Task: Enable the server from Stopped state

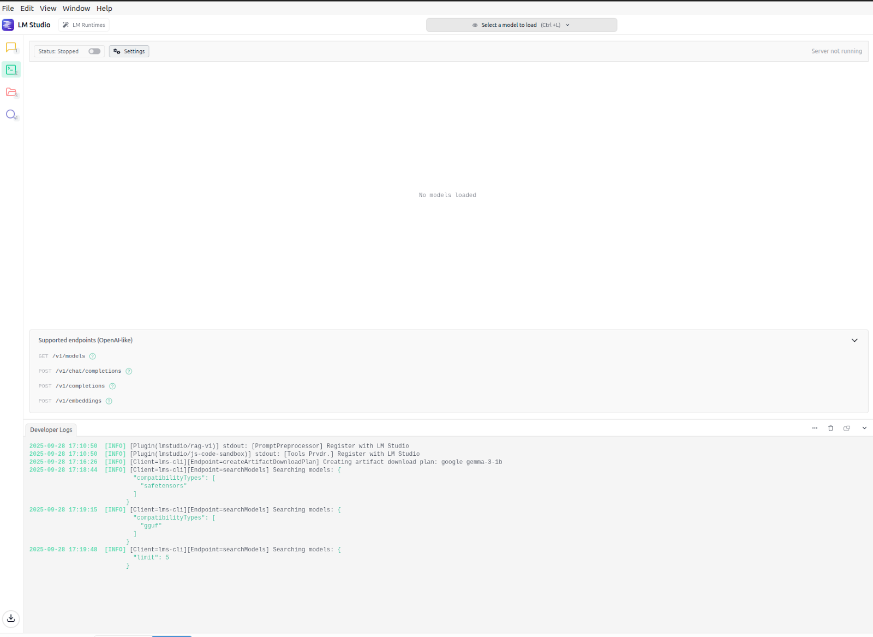Action: (x=93, y=51)
